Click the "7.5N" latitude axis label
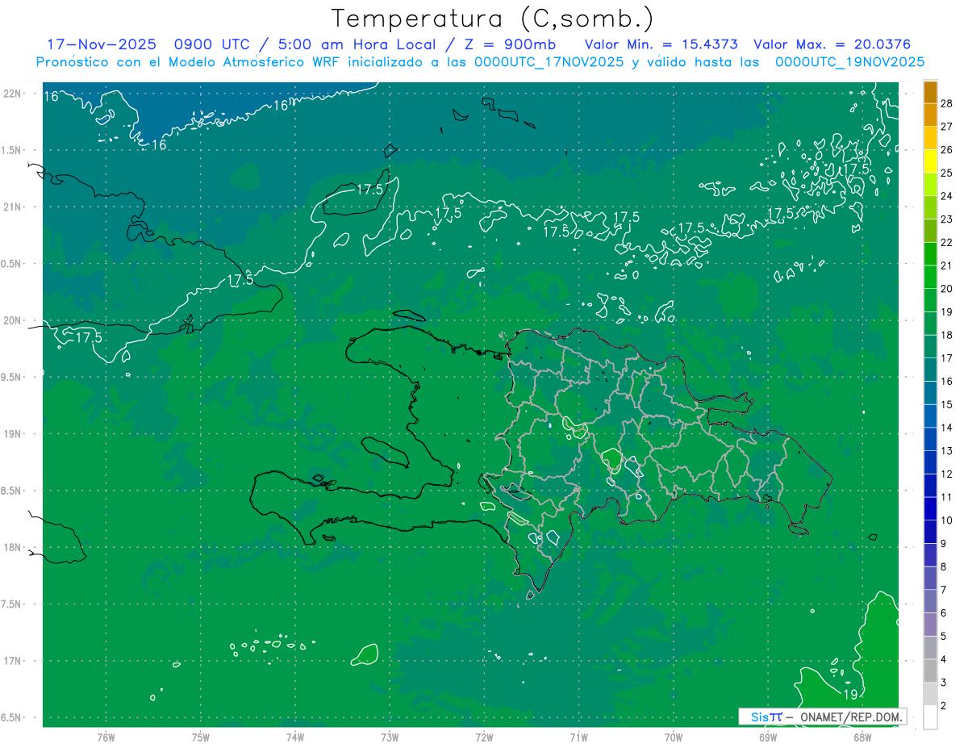The height and width of the screenshot is (748, 968). 11,604
